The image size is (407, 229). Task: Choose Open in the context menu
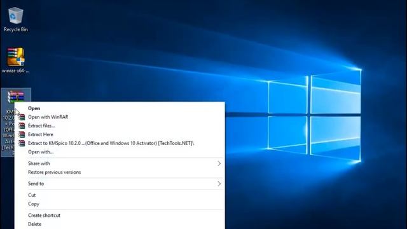pos(120,108)
